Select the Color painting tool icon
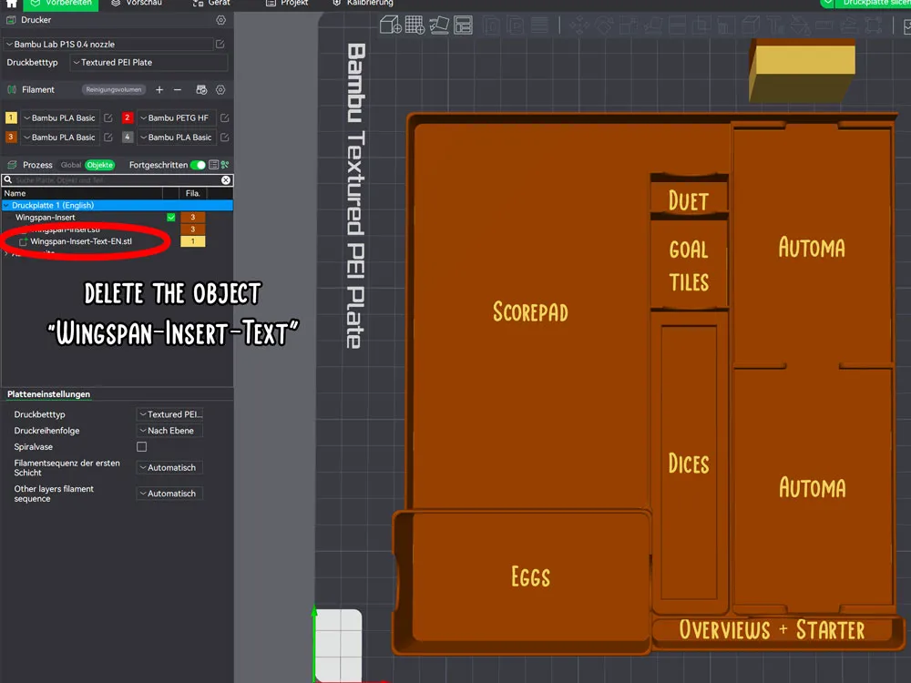The image size is (911, 683). coord(800,25)
